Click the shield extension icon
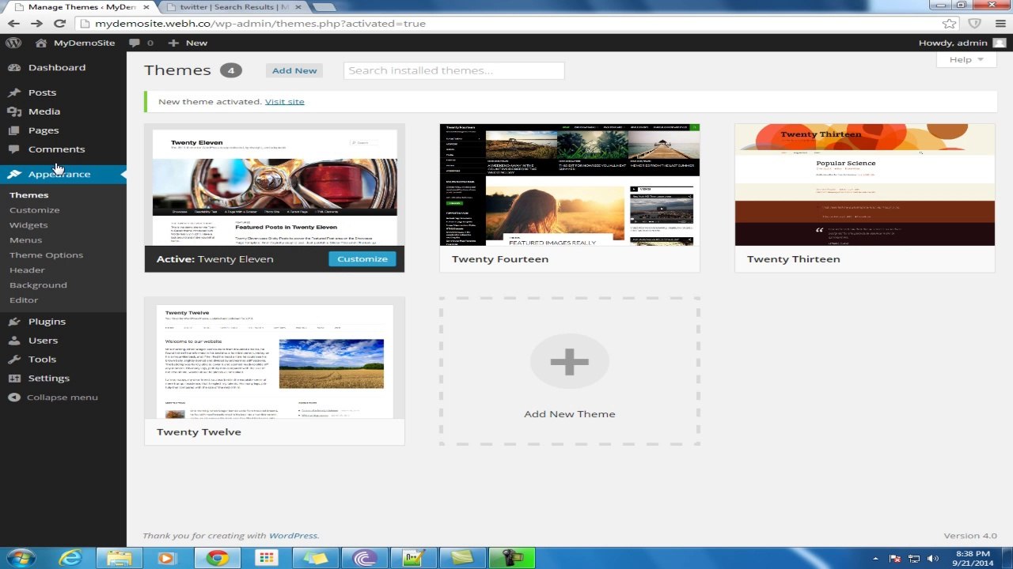 (x=975, y=24)
